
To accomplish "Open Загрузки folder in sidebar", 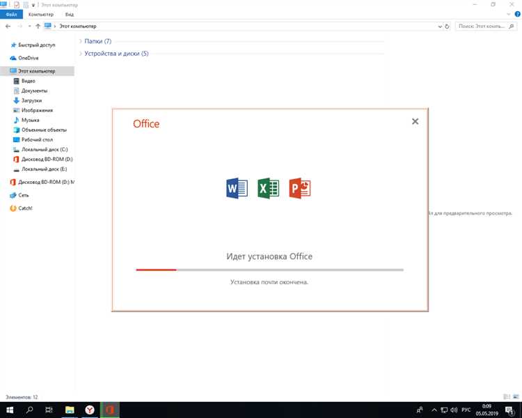I will point(31,100).
